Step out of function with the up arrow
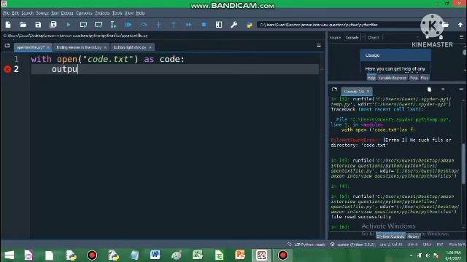467x262 pixels. pyautogui.click(x=174, y=25)
